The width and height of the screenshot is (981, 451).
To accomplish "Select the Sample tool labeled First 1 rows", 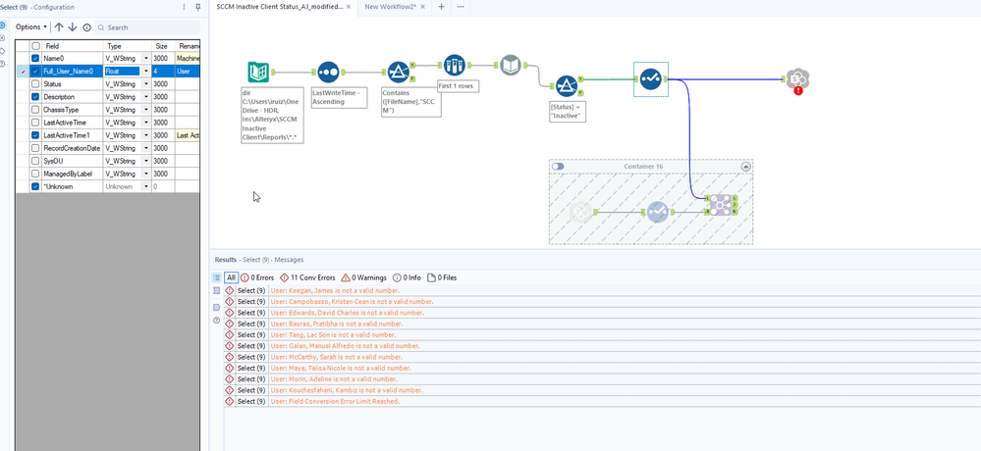I will point(455,65).
